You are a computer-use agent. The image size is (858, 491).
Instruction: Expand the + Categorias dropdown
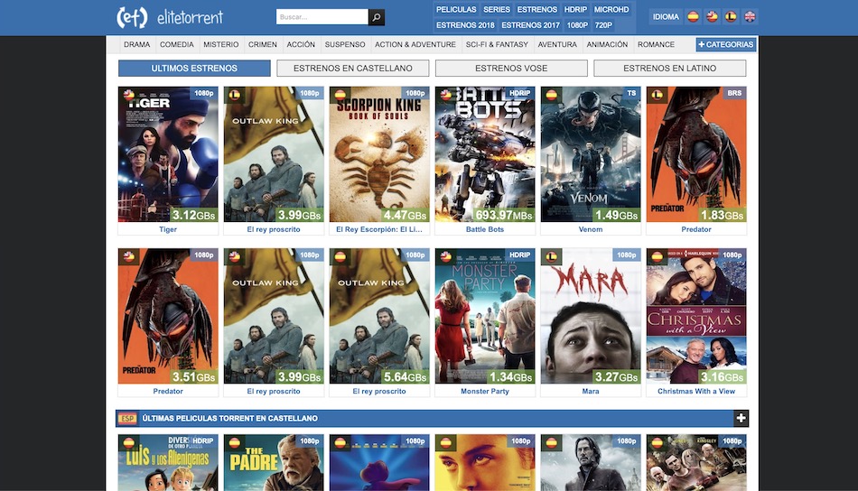725,44
